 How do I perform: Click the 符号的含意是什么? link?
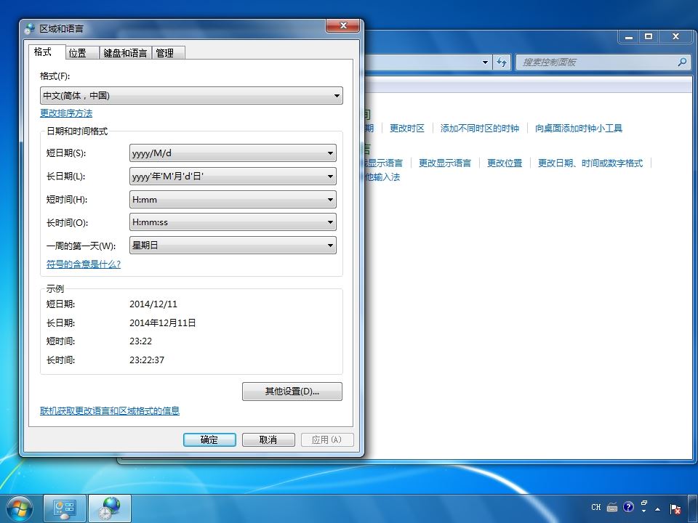coord(83,264)
